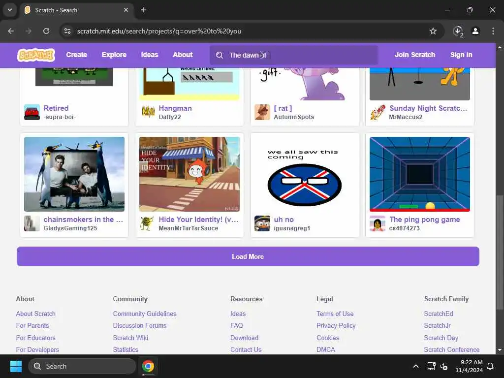
Task: Open the Privacy Policy footer link
Action: [336, 326]
